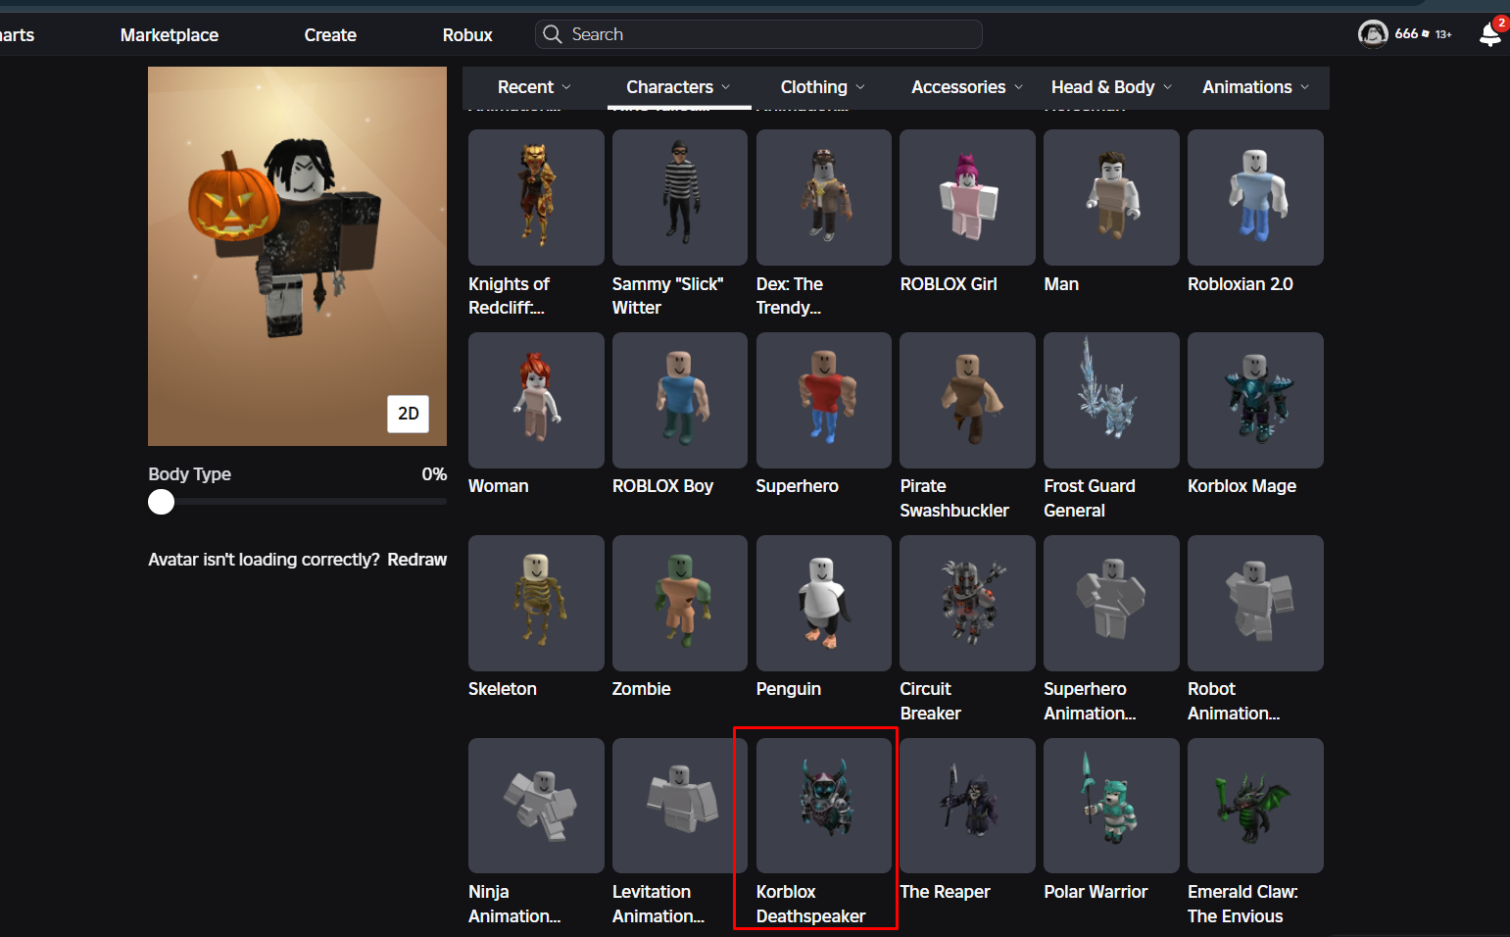Screen dimensions: 1510x937
Task: Expand the Characters dropdown tab
Action: [678, 87]
